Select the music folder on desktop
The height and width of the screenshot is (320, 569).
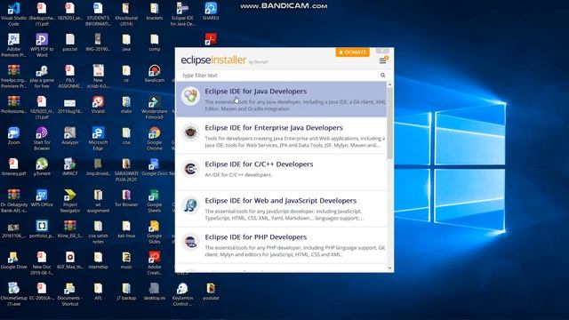point(126,260)
